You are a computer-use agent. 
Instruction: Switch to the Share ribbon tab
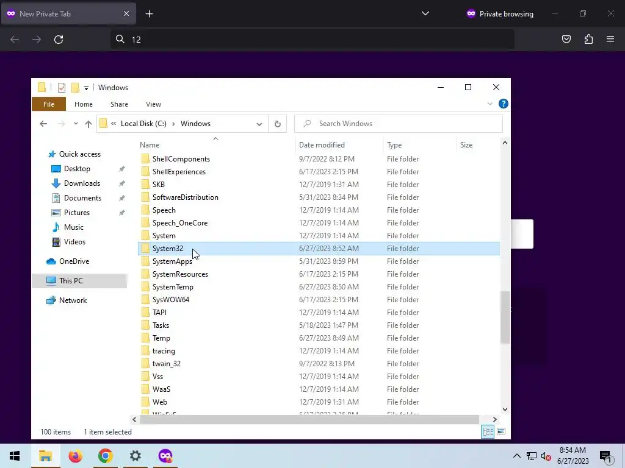[119, 104]
